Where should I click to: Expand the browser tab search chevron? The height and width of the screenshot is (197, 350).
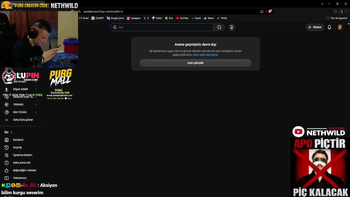point(322,4)
